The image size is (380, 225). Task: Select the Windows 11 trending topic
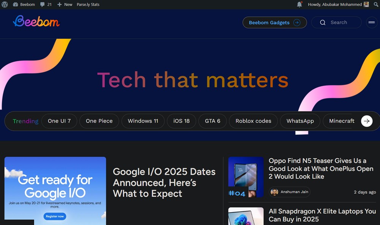[143, 121]
